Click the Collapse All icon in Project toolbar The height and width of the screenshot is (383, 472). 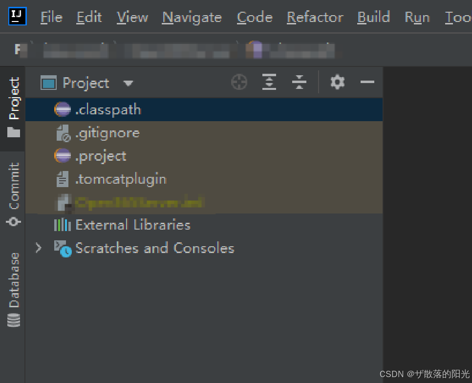[x=299, y=82]
